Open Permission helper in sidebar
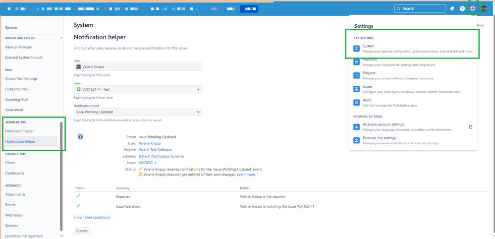Viewport: 495px width, 239px height. tap(19, 131)
